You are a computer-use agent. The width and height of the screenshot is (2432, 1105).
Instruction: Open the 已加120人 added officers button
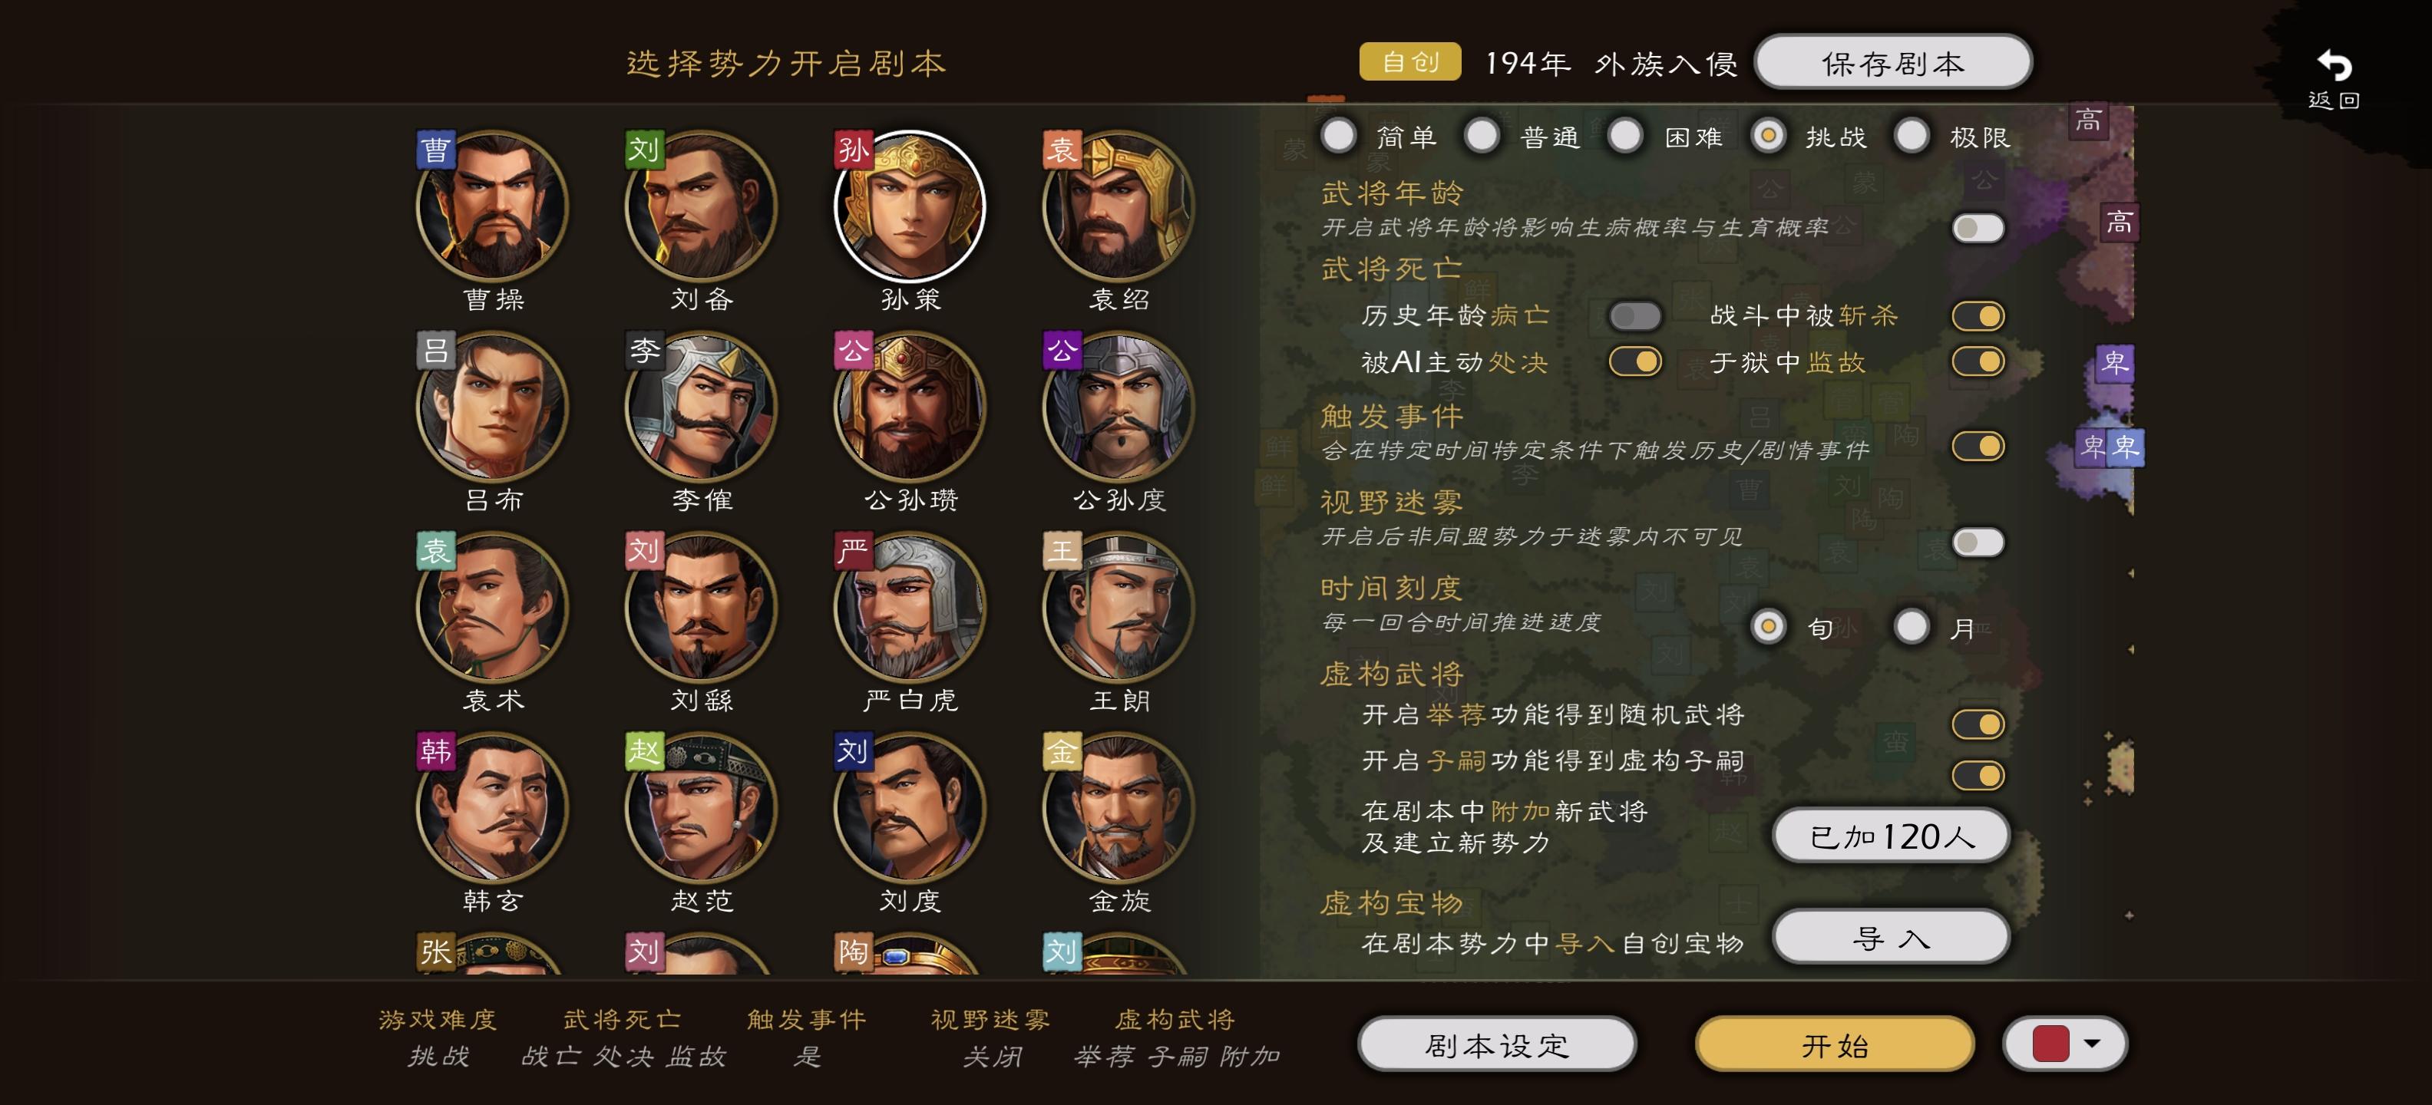coord(1891,836)
